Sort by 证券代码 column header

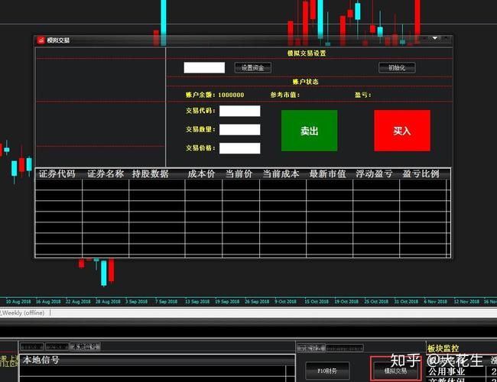click(57, 174)
